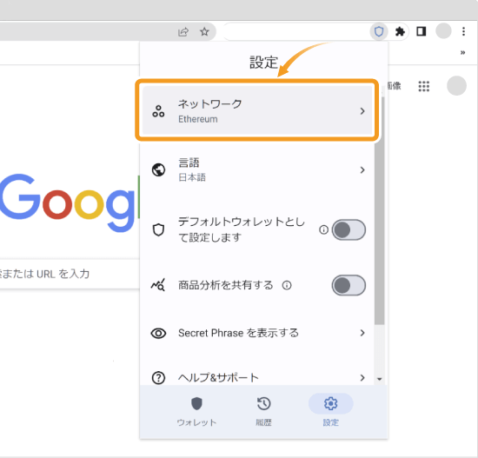
Task: Click the share page icon in address bar
Action: tap(183, 31)
